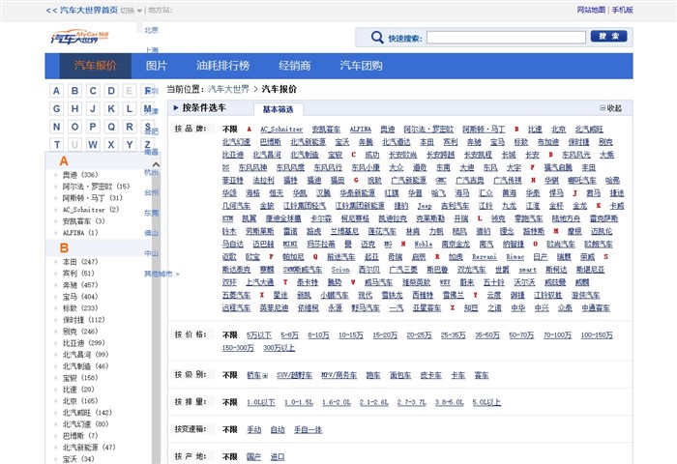677x464 pixels.
Task: Jump to letter L brands
Action: pyautogui.click(x=129, y=109)
